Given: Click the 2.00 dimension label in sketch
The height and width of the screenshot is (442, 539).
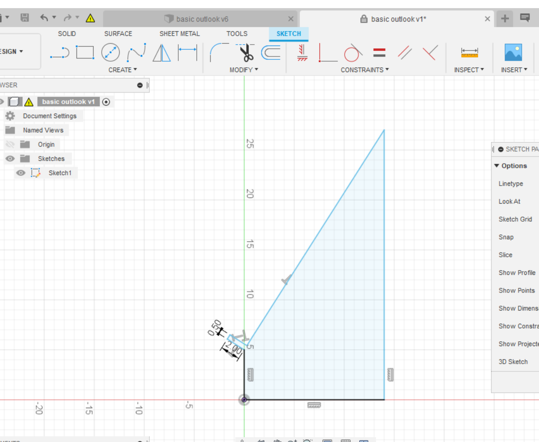Looking at the screenshot, I should [234, 349].
